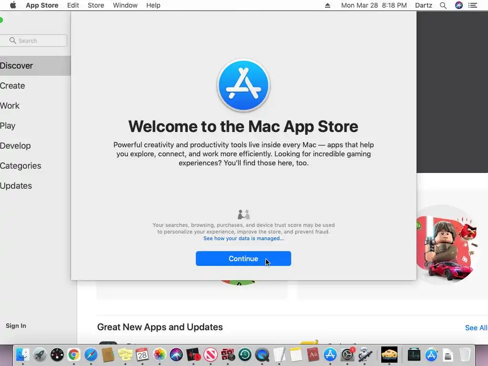Focus the App Store Search field
Viewport: 488px width, 366px height.
point(33,41)
